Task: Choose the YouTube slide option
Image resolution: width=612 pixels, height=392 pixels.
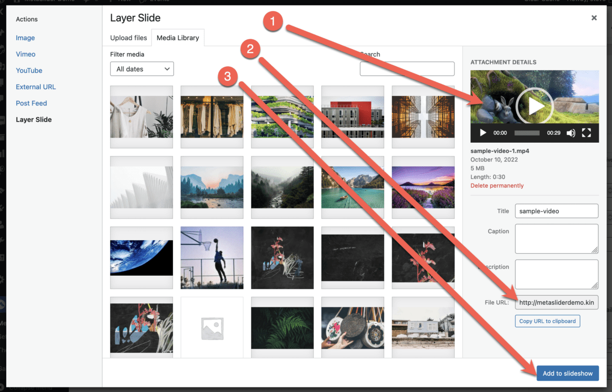Action: coord(29,70)
